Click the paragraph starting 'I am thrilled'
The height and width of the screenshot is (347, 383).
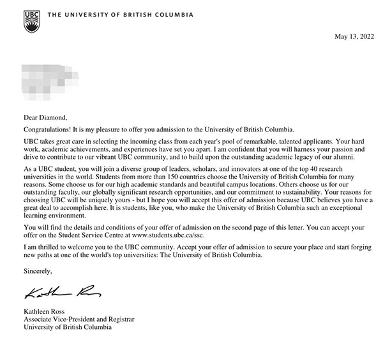tap(190, 251)
